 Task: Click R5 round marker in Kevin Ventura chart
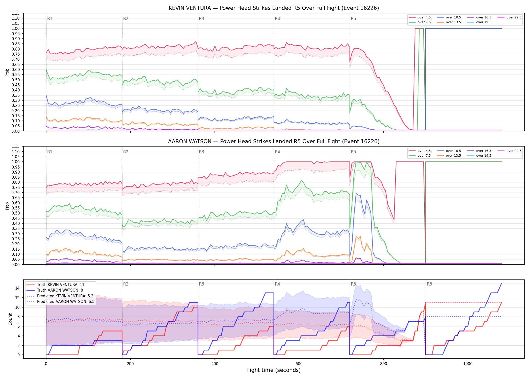tap(353, 19)
